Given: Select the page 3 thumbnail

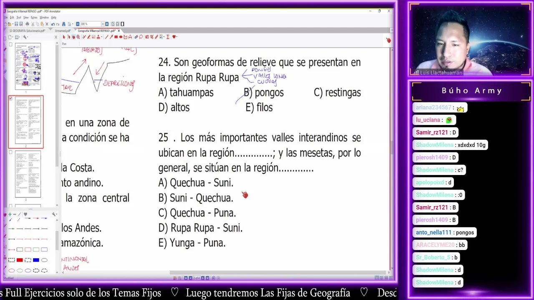Looking at the screenshot, I should (28, 174).
